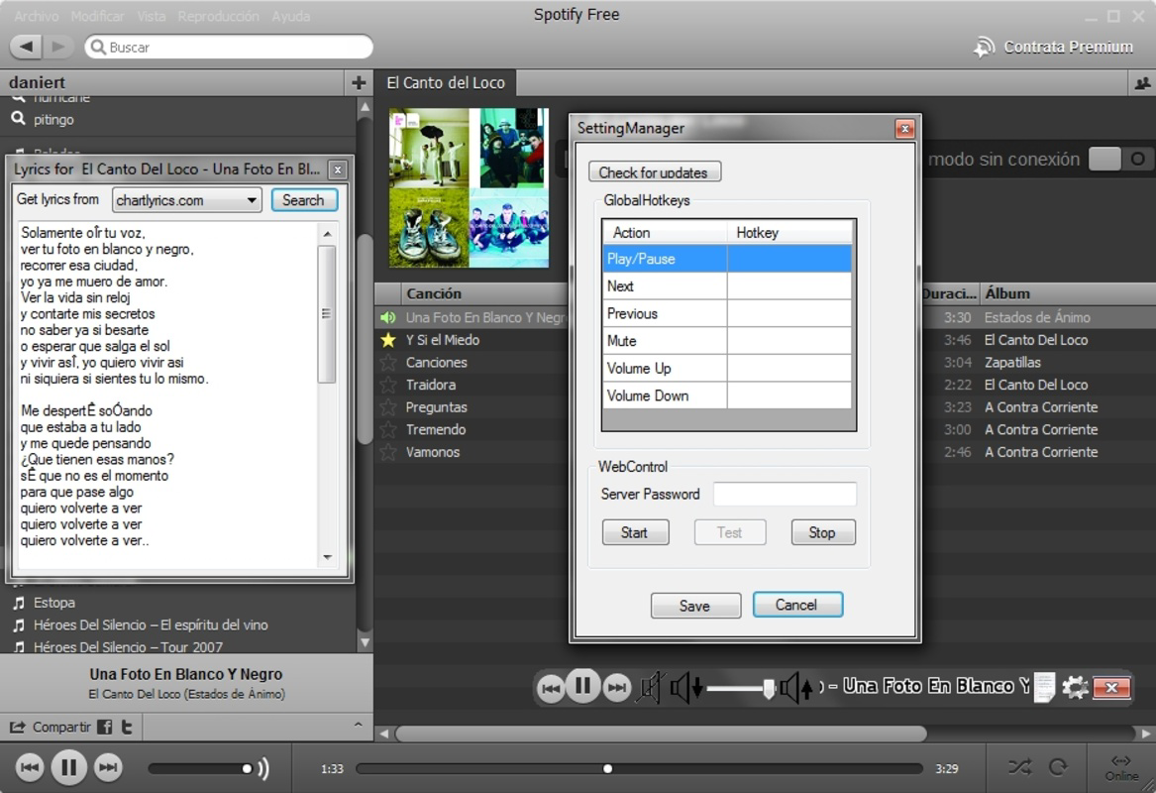The width and height of the screenshot is (1156, 793).
Task: Stop the WebControl server
Action: tap(823, 532)
